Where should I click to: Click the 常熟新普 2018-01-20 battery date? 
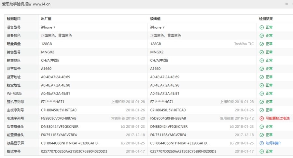coord(128,118)
